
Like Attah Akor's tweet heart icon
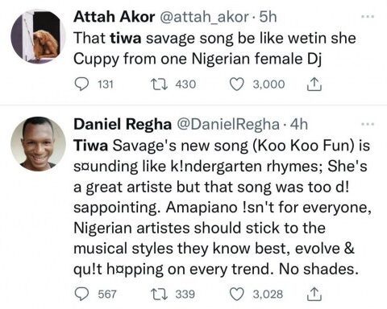pos(237,84)
